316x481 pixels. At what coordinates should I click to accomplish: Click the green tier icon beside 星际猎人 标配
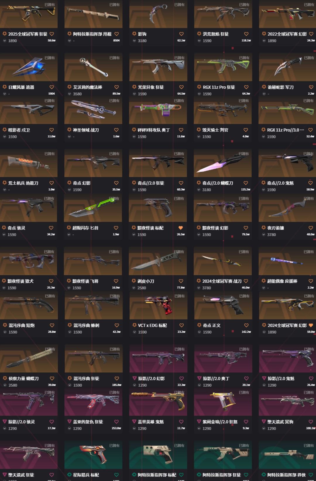tap(70, 475)
